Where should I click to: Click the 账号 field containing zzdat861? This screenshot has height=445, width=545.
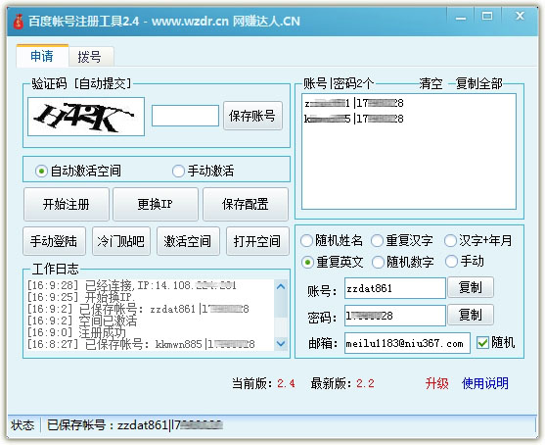[x=395, y=288]
